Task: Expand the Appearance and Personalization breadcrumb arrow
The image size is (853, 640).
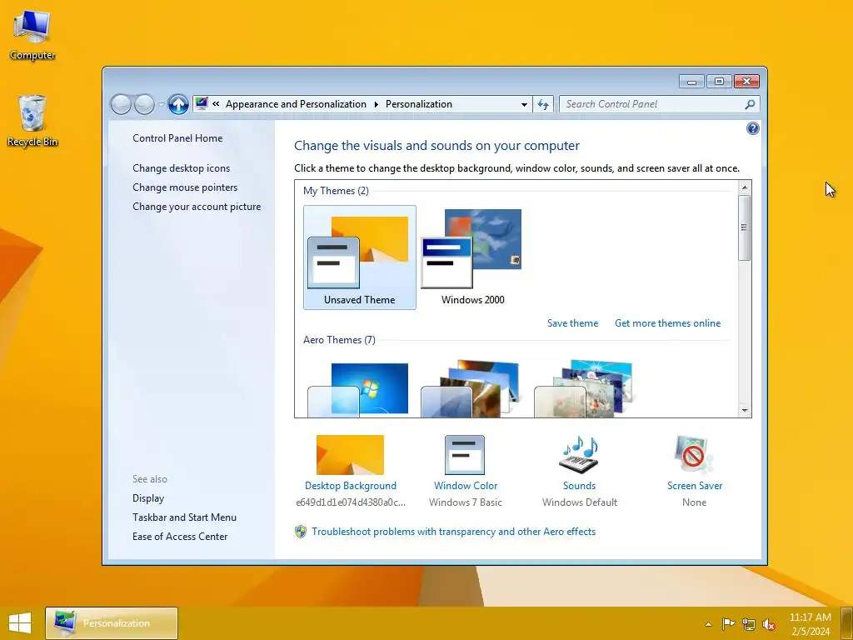Action: pos(376,104)
